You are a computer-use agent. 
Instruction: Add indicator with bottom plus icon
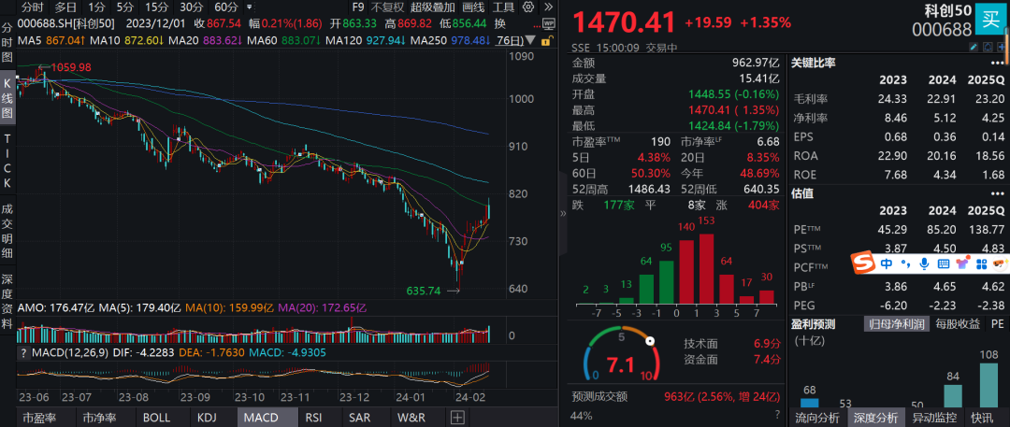click(457, 418)
